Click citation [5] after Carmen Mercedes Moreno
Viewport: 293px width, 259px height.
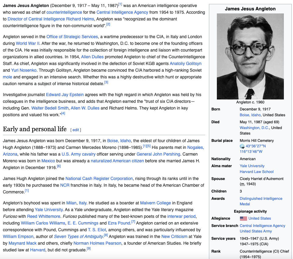(x=149, y=146)
